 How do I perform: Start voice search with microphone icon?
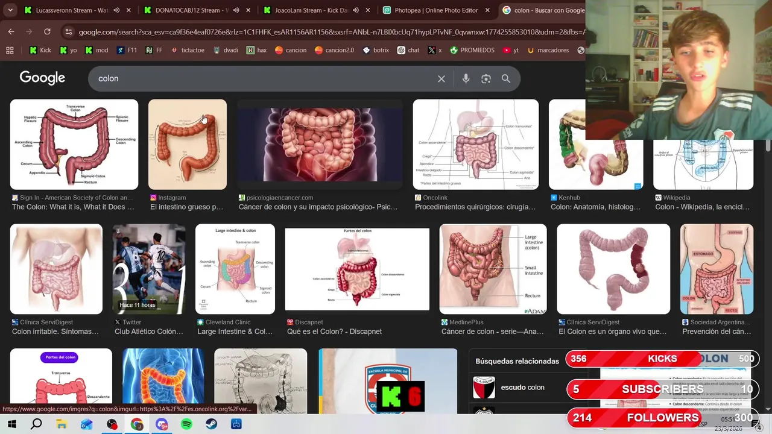pyautogui.click(x=466, y=79)
